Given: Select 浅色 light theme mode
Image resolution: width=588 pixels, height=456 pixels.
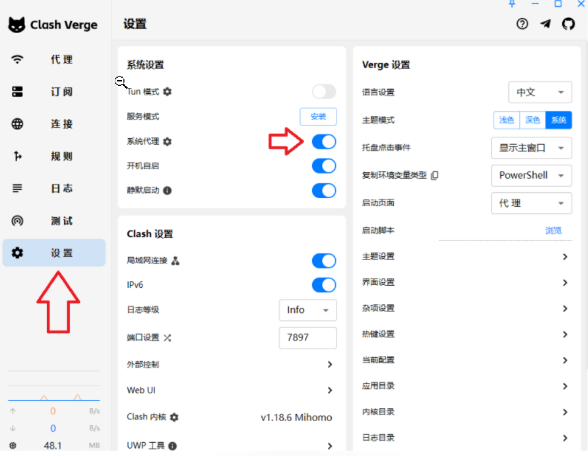Looking at the screenshot, I should [506, 120].
